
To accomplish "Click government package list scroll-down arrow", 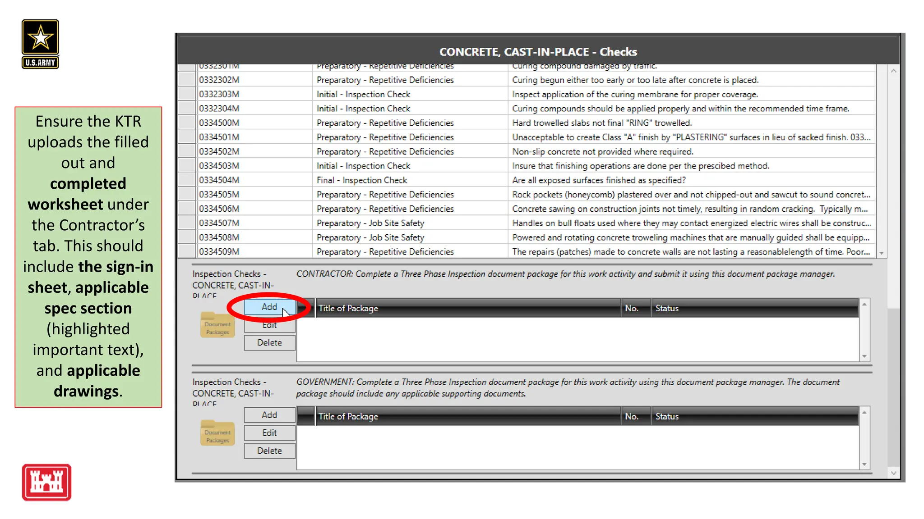I will click(x=864, y=464).
